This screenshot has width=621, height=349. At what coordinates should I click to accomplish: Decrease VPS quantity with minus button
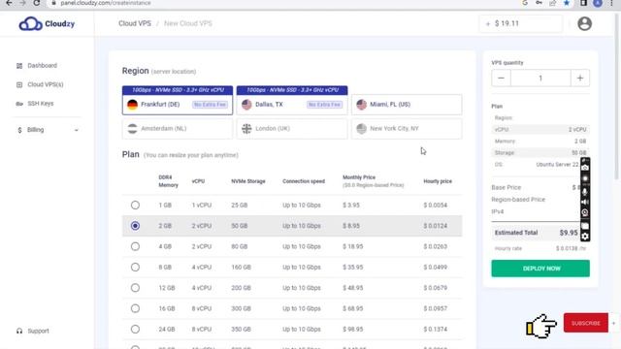[501, 78]
